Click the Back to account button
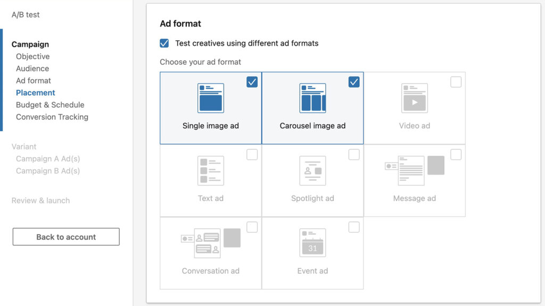The image size is (545, 306). [x=65, y=236]
